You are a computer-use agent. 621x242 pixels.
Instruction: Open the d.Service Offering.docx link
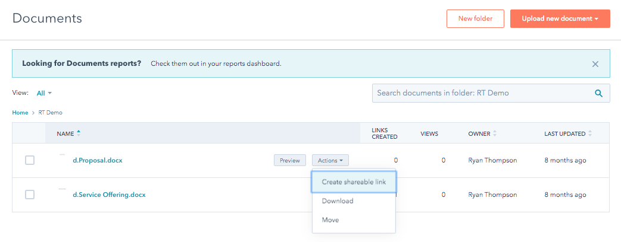tap(109, 195)
